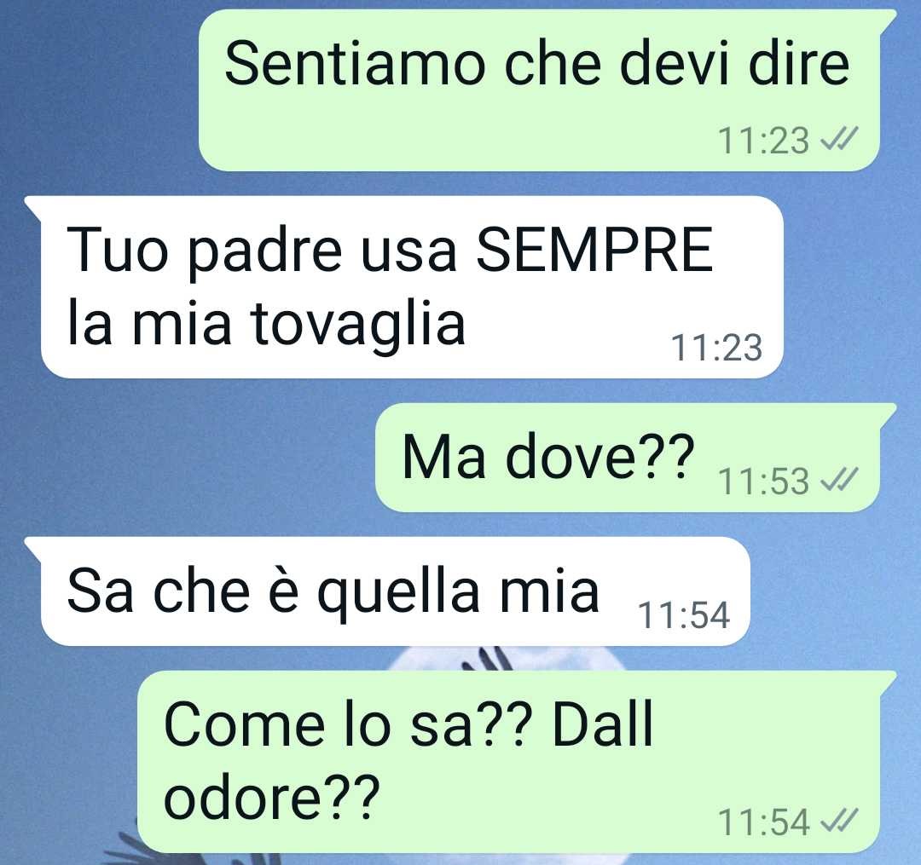Click the 11:23 timestamp on the tovaglia message
The image size is (921, 865).
click(716, 348)
